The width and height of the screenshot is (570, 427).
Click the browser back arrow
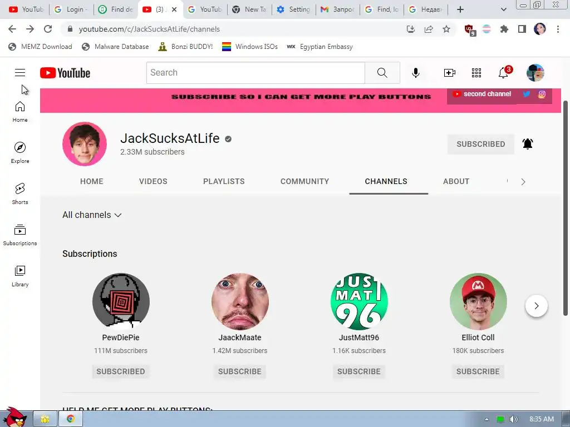[12, 29]
